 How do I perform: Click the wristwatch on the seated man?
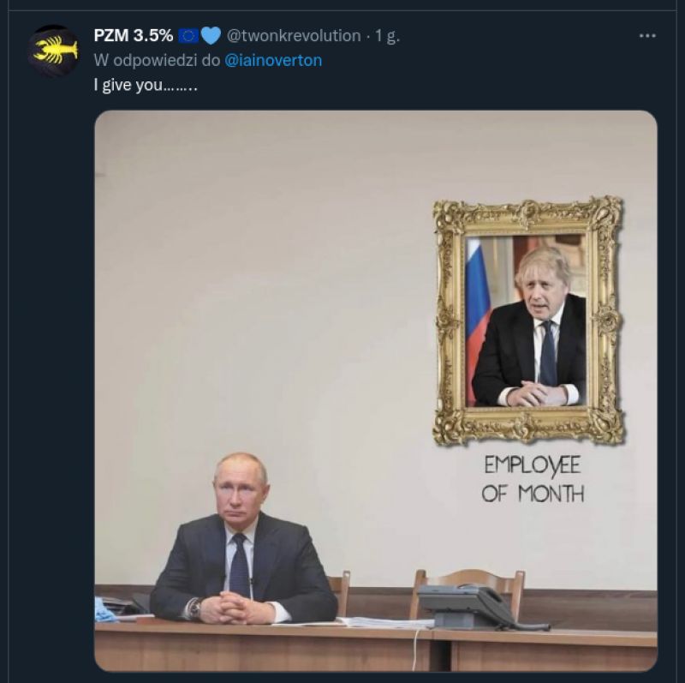195,608
